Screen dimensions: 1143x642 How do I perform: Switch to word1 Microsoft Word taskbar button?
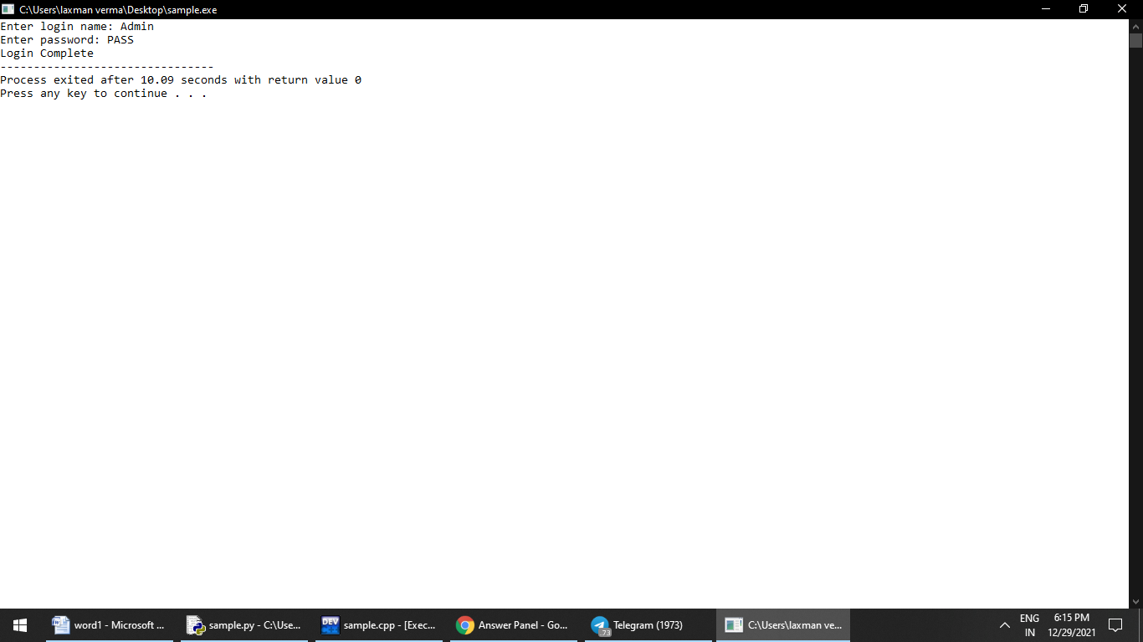109,624
